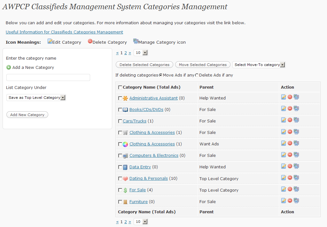Click Add New Category button
This screenshot has height=227, width=327.
[x=27, y=115]
